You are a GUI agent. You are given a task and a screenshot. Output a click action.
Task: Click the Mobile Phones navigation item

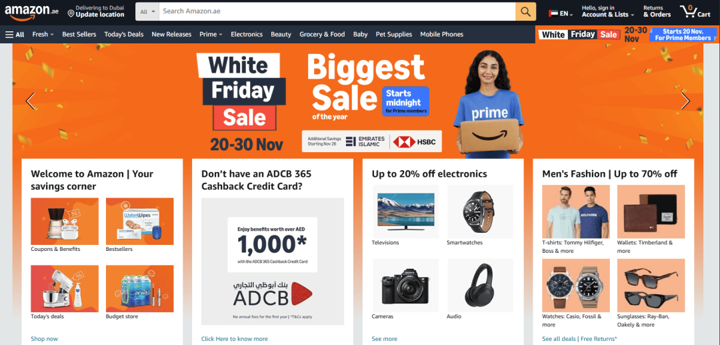click(442, 35)
